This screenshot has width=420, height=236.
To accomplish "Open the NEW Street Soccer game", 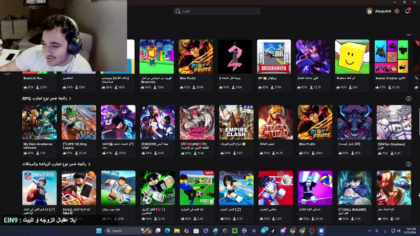I will point(197,188).
